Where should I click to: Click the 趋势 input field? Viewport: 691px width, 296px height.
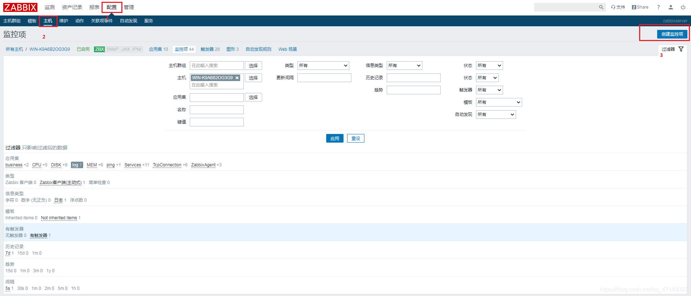point(414,90)
